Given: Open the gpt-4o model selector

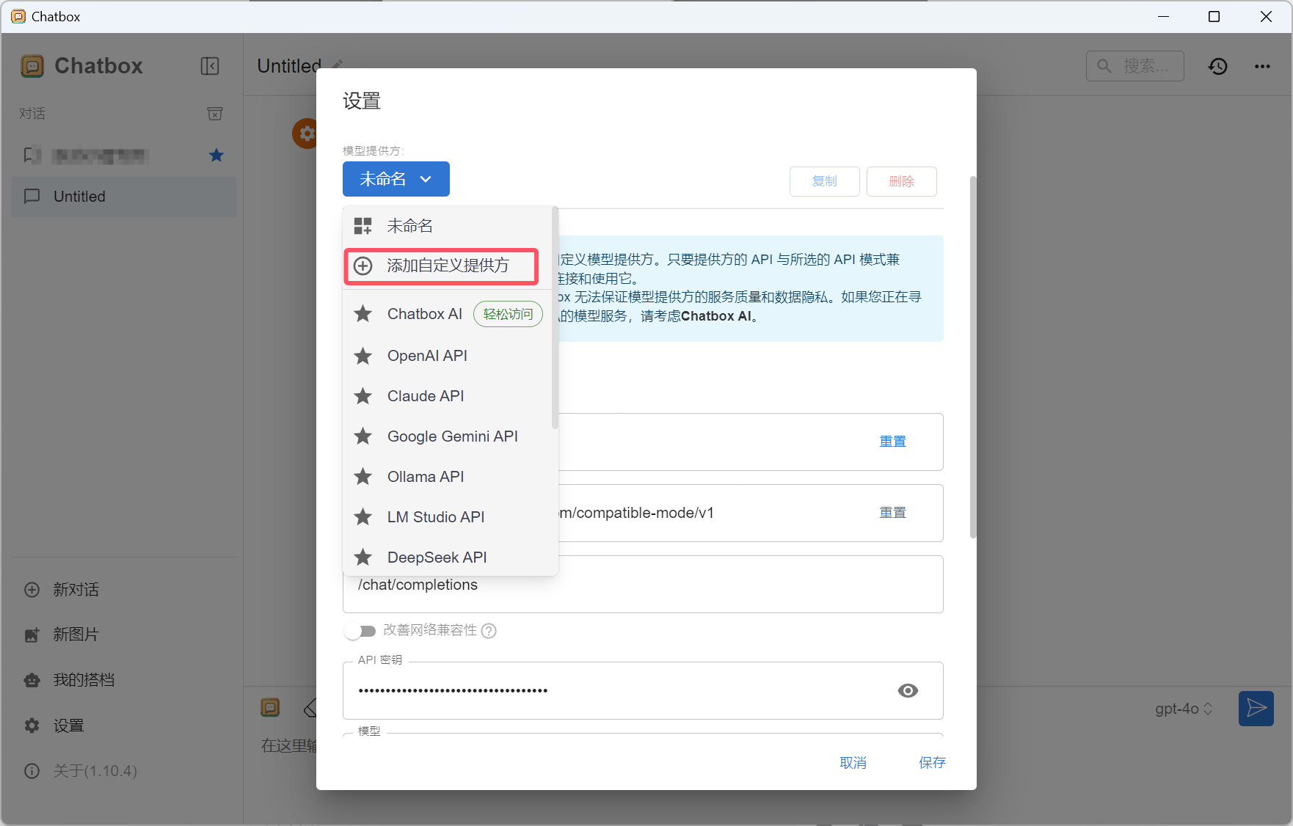Looking at the screenshot, I should tap(1184, 709).
